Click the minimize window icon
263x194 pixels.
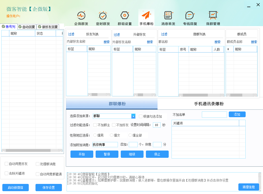249,6
